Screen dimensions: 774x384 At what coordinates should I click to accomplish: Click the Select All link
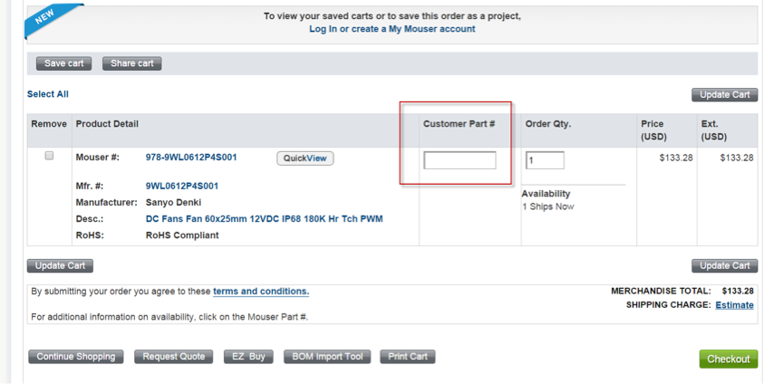click(x=48, y=94)
